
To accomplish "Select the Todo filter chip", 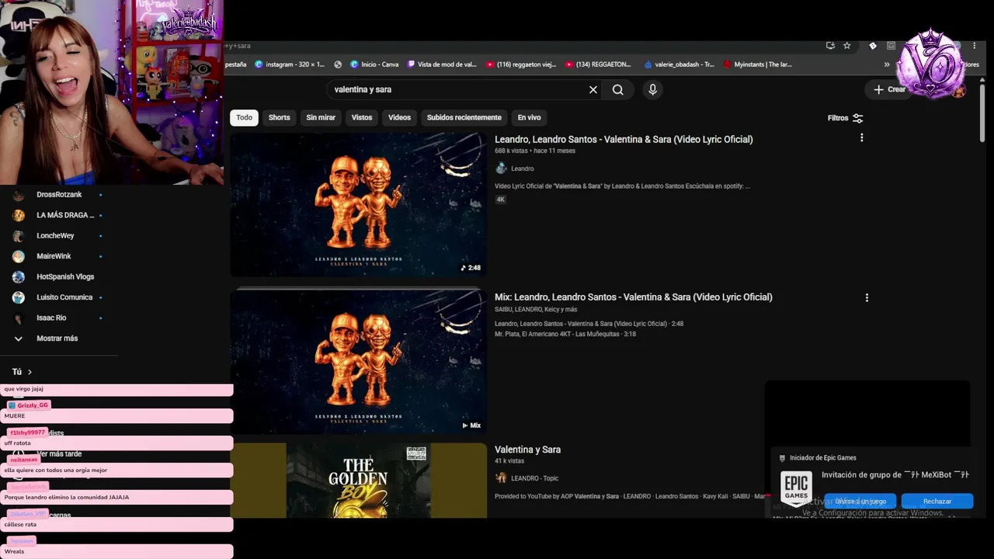I will tap(245, 117).
